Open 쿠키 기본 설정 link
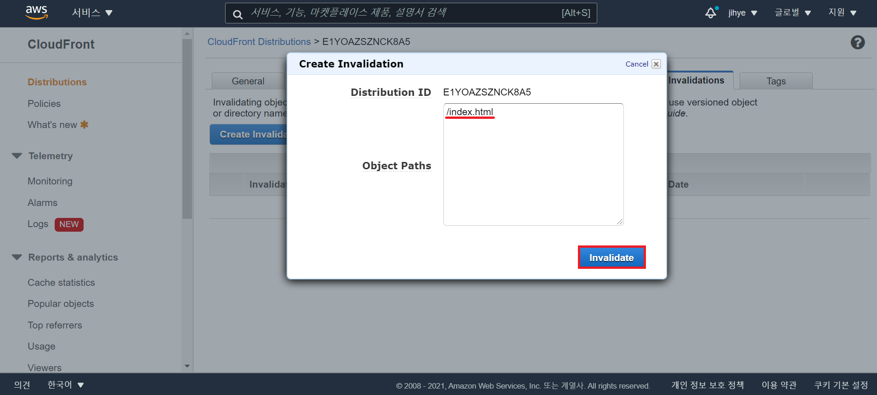The width and height of the screenshot is (877, 395). coord(841,385)
